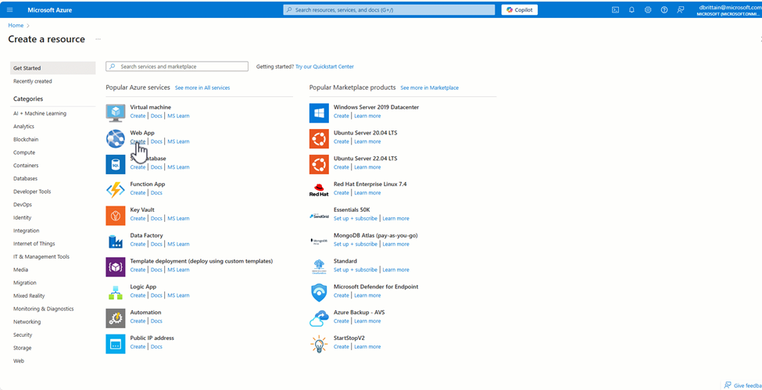
Task: Focus the top Search resources, services, docs bar
Action: tap(389, 9)
